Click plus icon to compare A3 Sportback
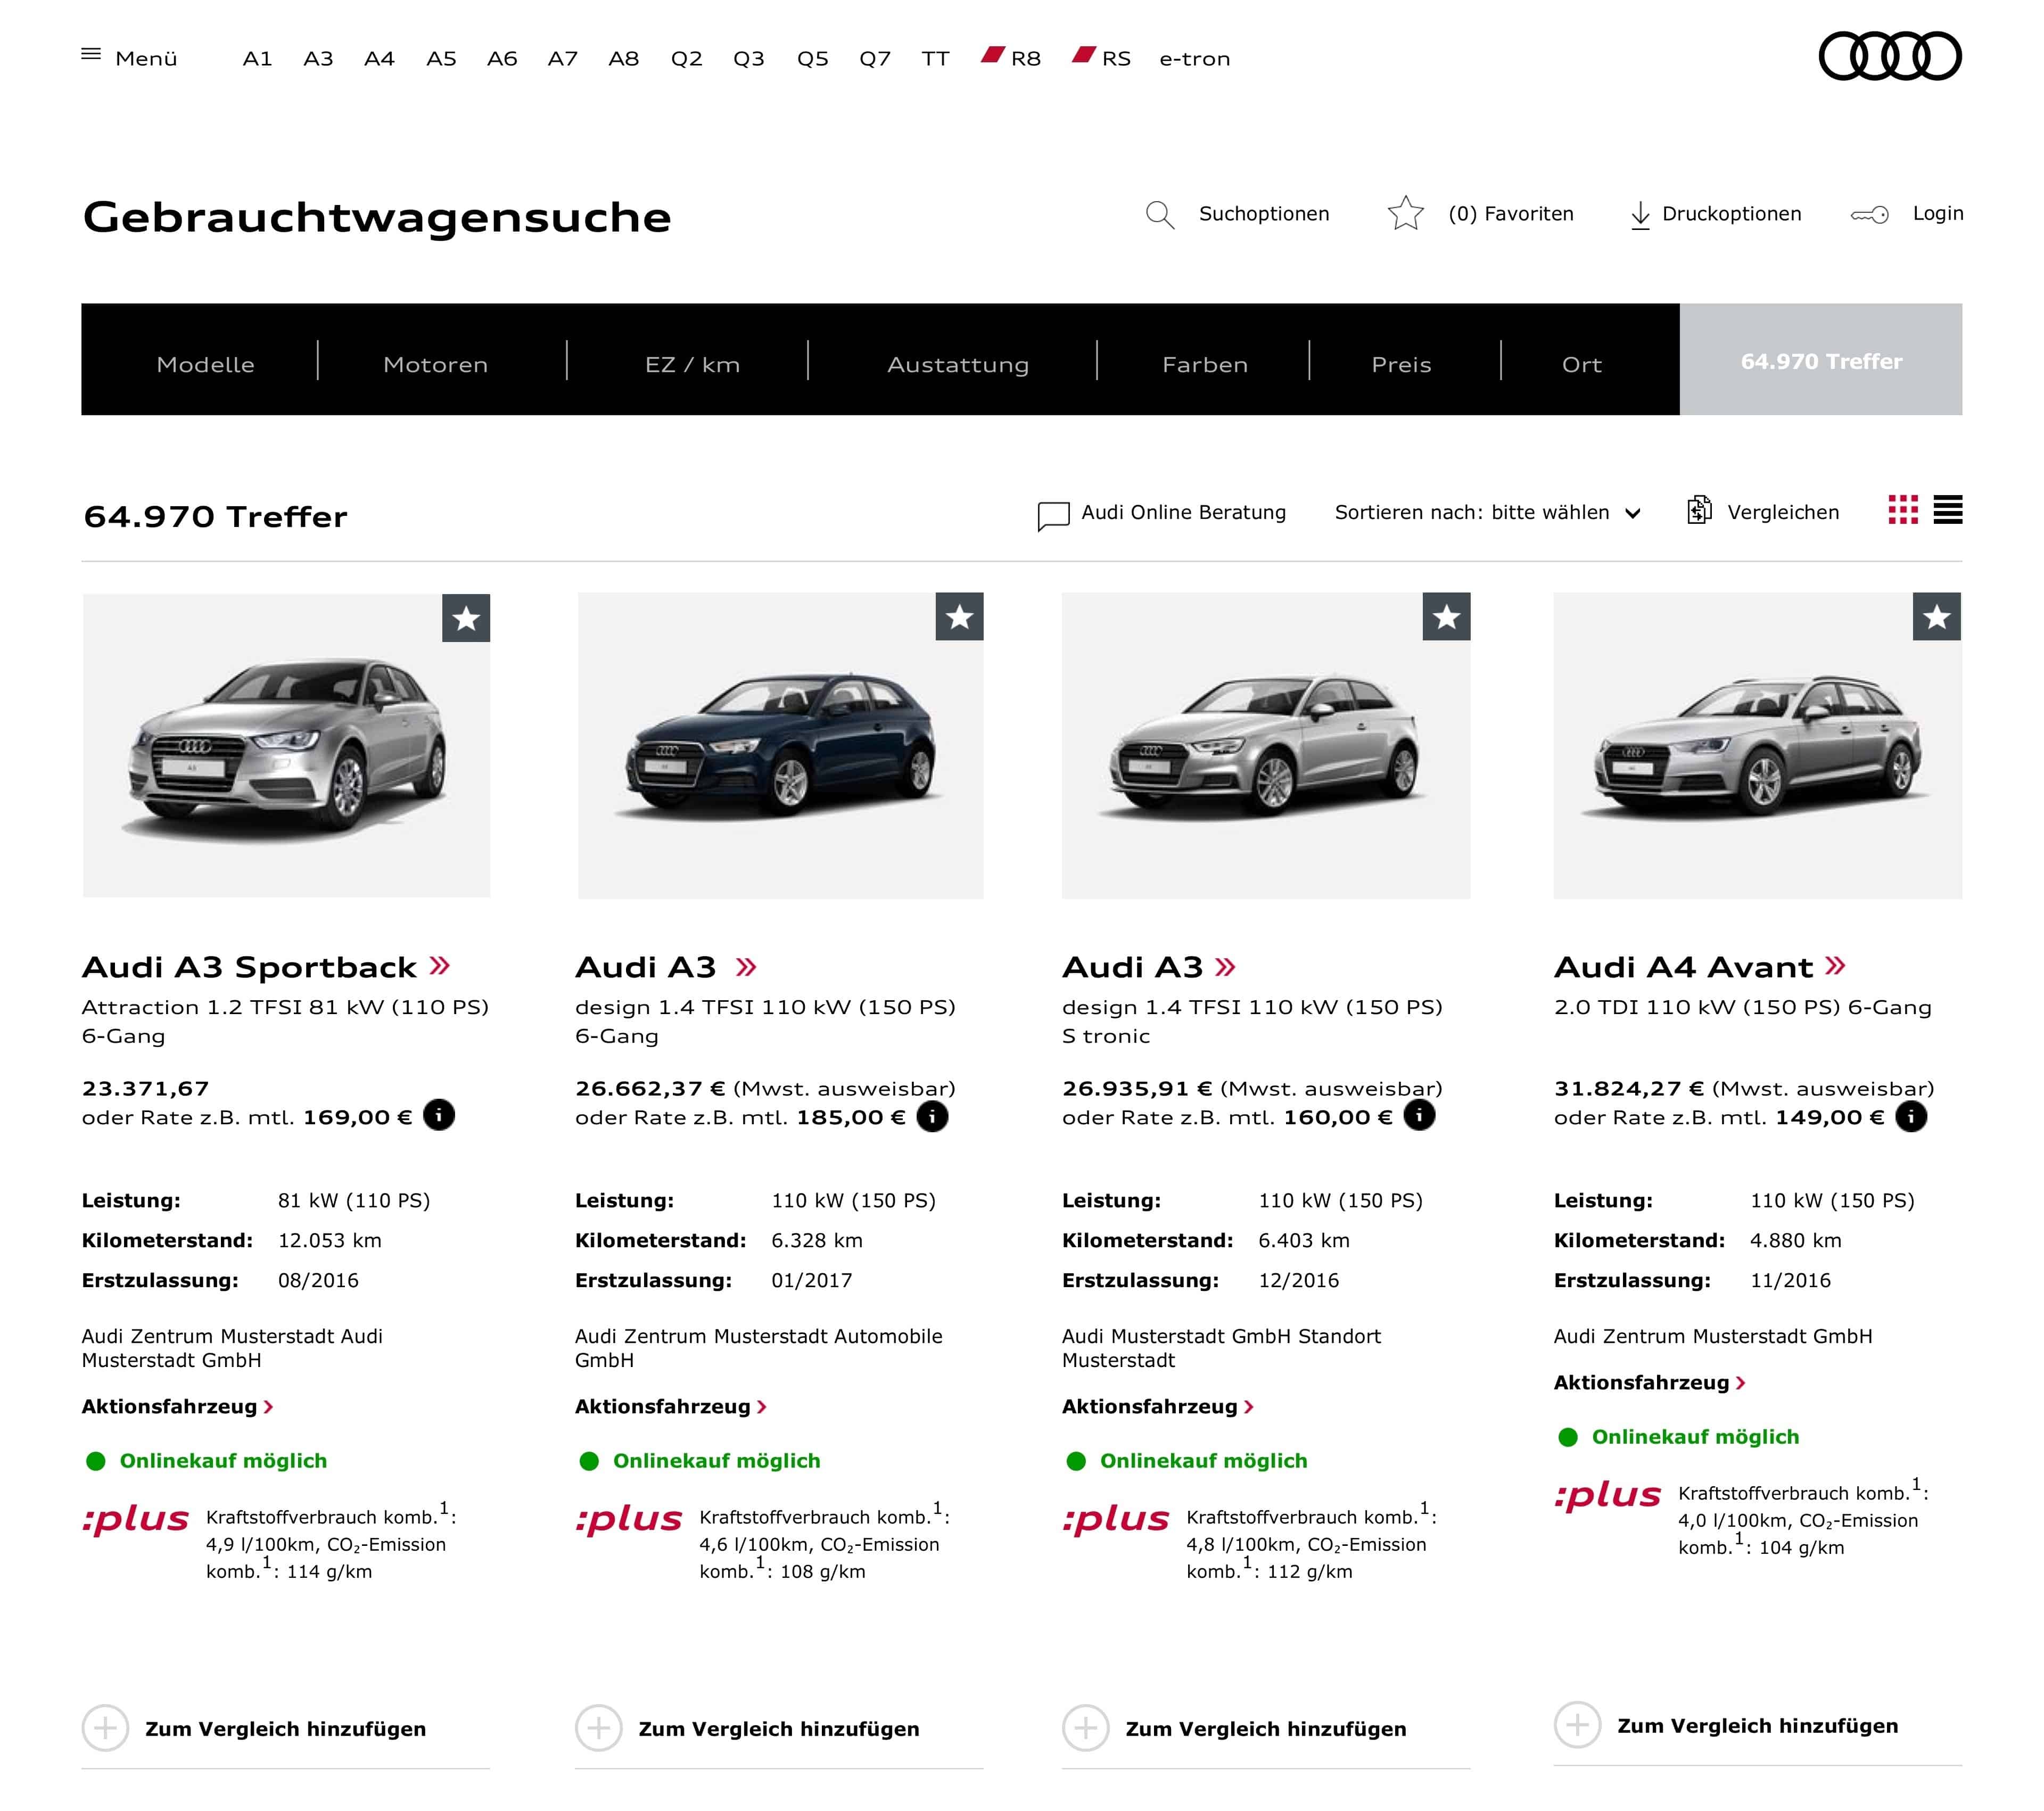The image size is (2044, 1811). (105, 1728)
